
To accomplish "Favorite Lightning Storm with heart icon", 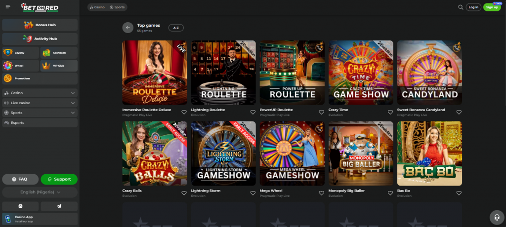I will 253,193.
